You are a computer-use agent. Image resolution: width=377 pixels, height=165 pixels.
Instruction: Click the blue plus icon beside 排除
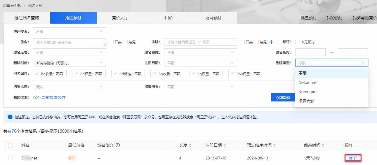coord(271,42)
